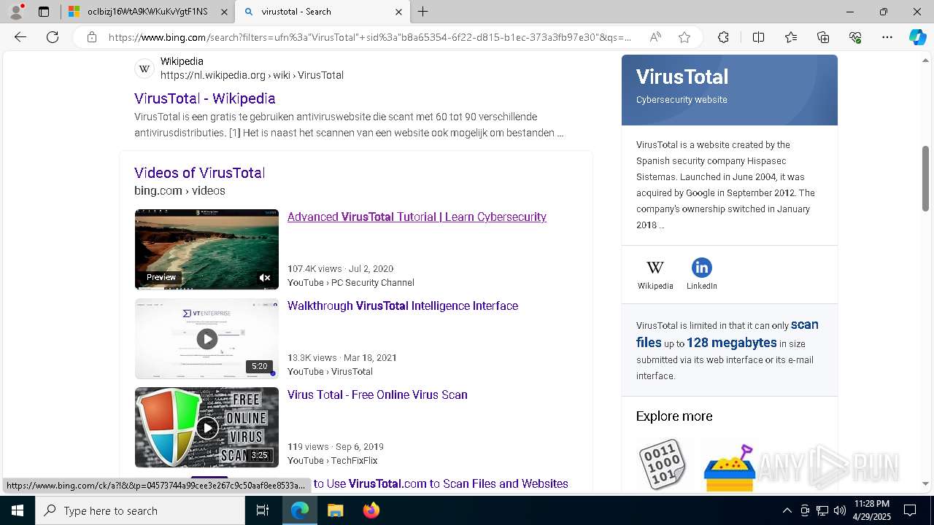934x525 pixels.
Task: Click the beach preview video thumbnail
Action: point(207,249)
